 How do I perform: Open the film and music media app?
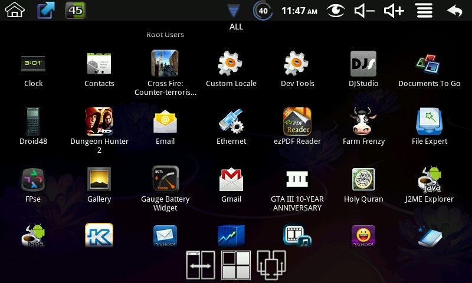click(297, 235)
